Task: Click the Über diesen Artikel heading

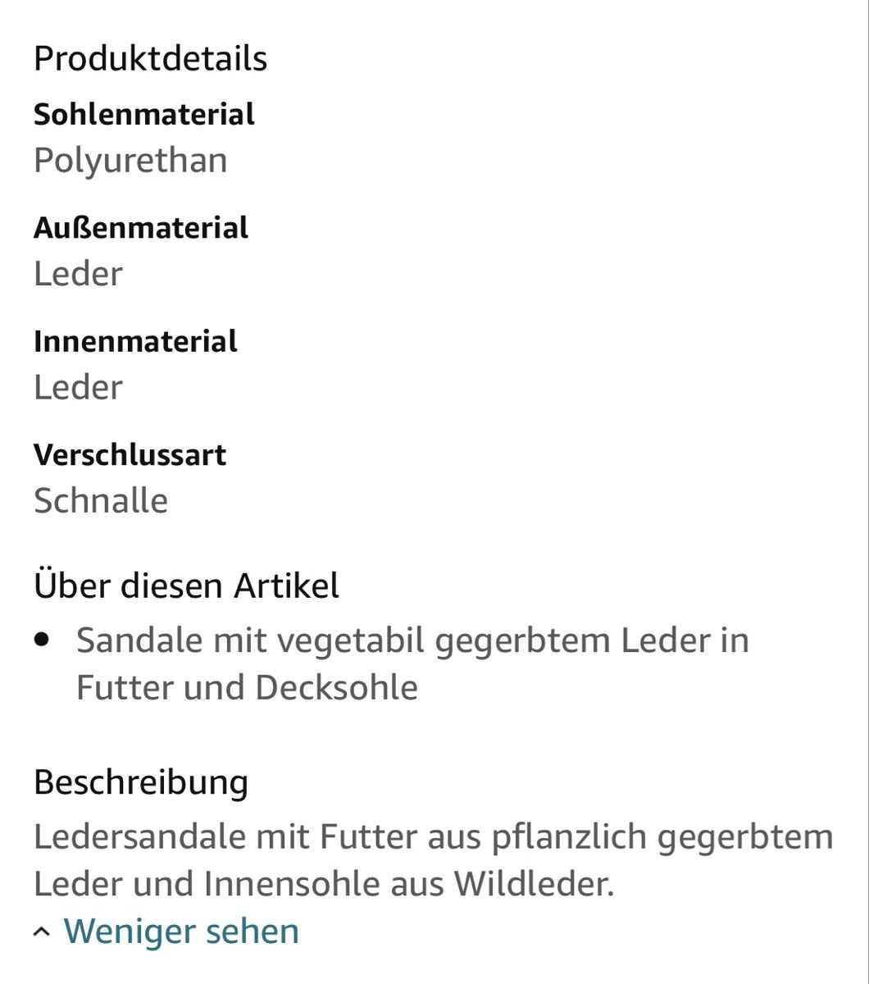Action: (x=187, y=585)
